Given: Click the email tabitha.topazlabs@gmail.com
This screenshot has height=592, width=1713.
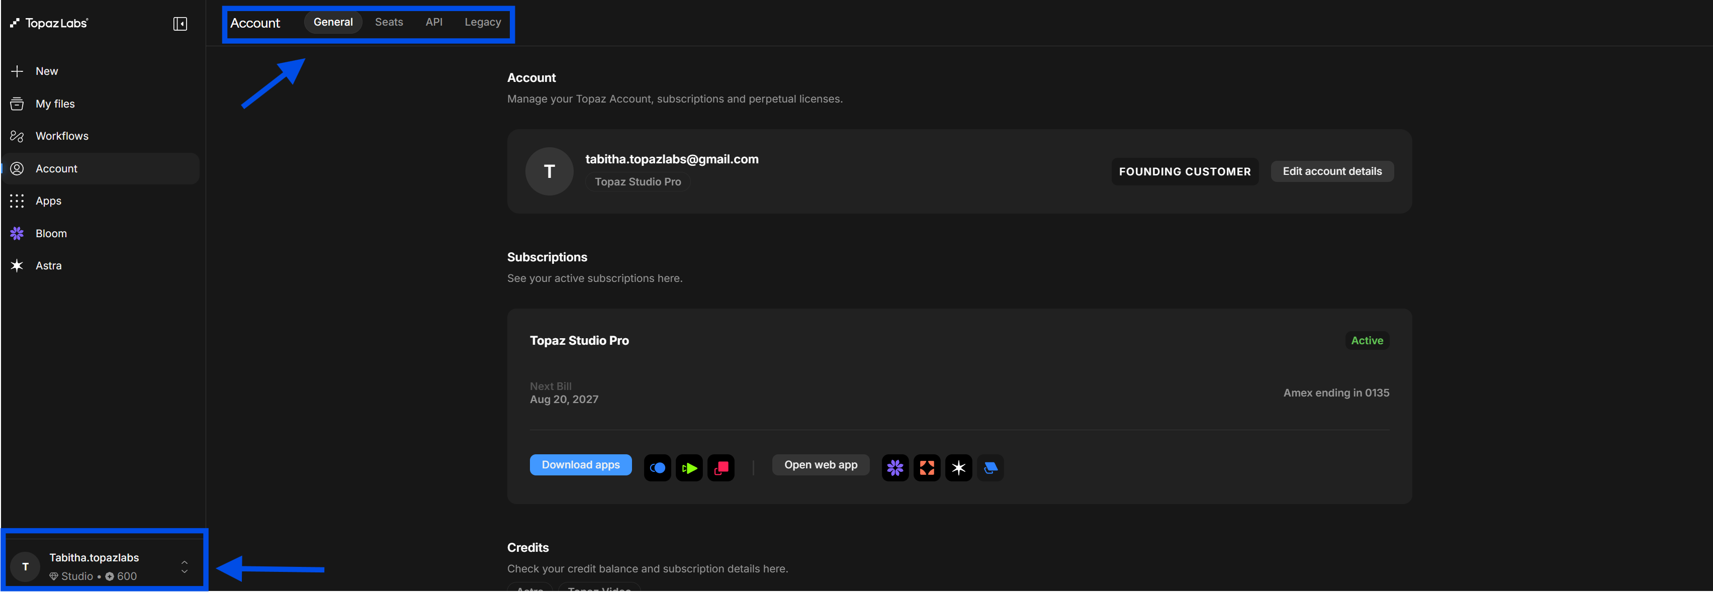Looking at the screenshot, I should [672, 159].
